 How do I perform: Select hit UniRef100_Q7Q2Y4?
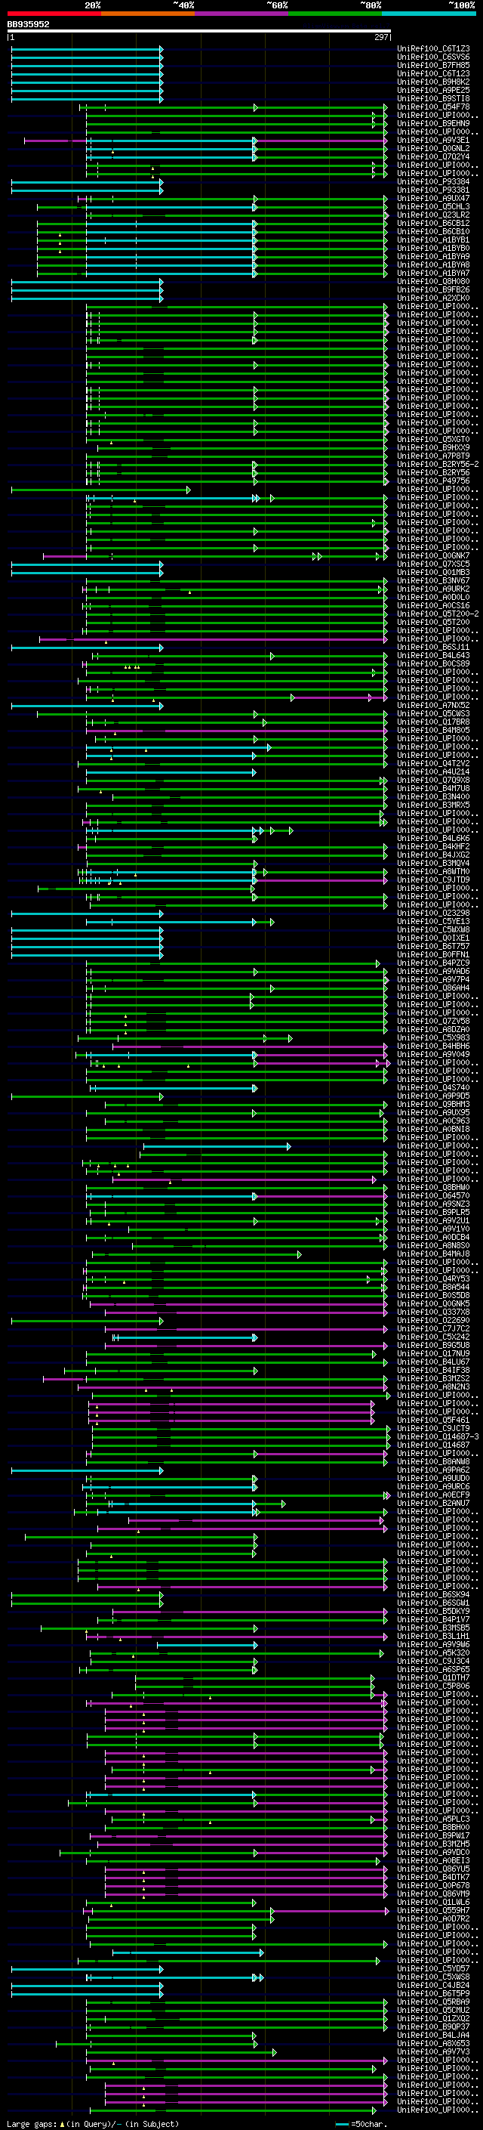pos(433,157)
